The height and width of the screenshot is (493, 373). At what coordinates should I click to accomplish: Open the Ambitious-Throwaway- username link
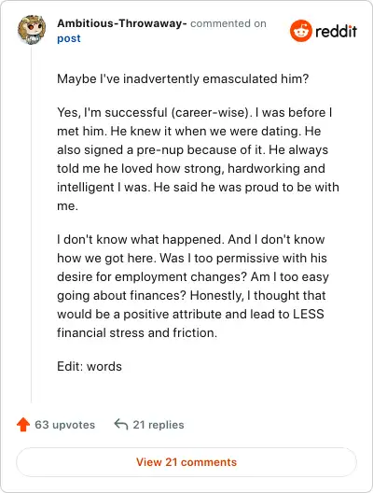[x=122, y=23]
